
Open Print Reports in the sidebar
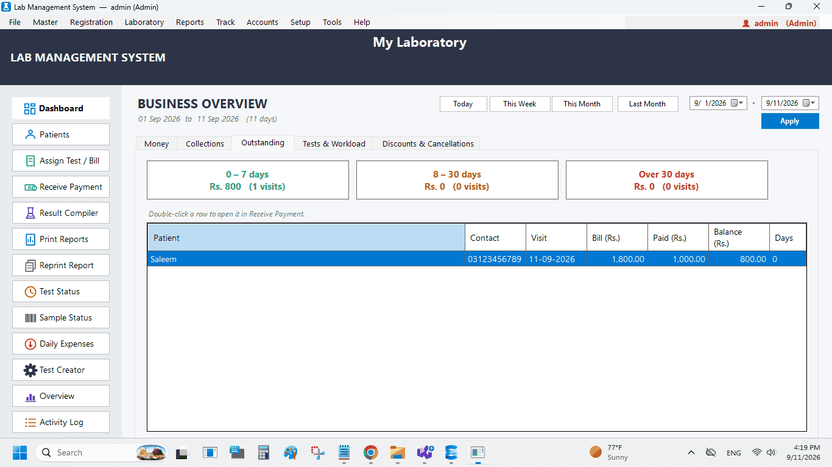point(61,239)
